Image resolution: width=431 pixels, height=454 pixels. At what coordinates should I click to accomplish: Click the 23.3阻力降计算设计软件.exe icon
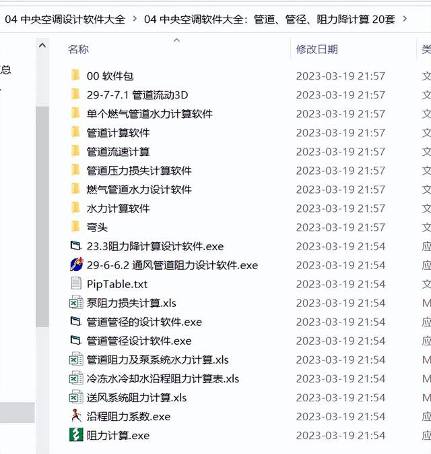coord(76,246)
